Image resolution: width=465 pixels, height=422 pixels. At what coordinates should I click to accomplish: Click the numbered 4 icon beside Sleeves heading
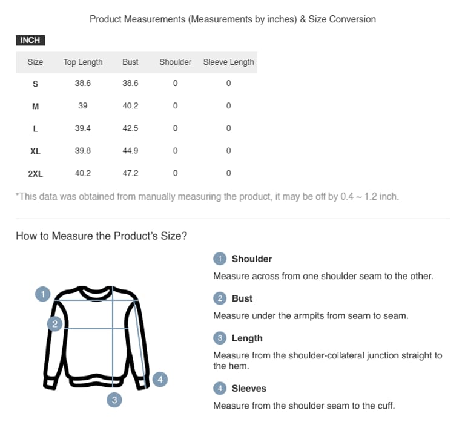tap(220, 388)
